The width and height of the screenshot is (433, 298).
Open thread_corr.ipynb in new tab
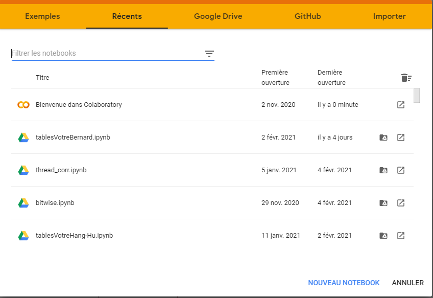pos(401,170)
